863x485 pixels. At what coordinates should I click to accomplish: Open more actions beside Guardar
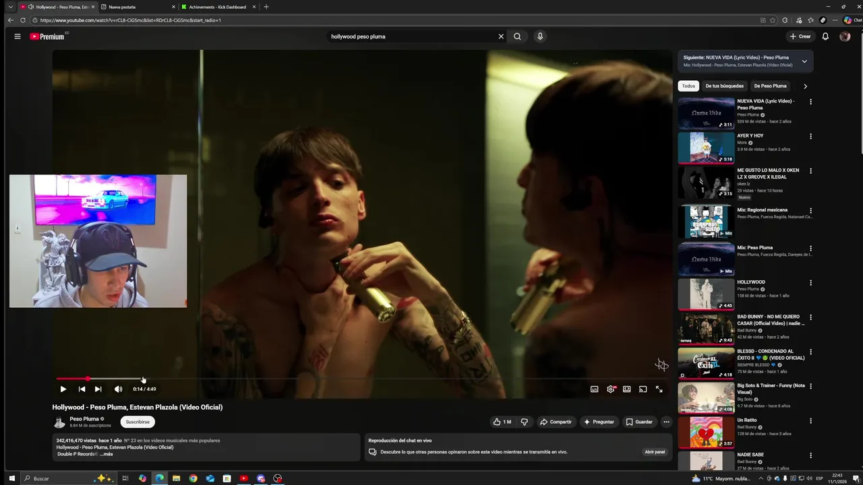(x=666, y=422)
